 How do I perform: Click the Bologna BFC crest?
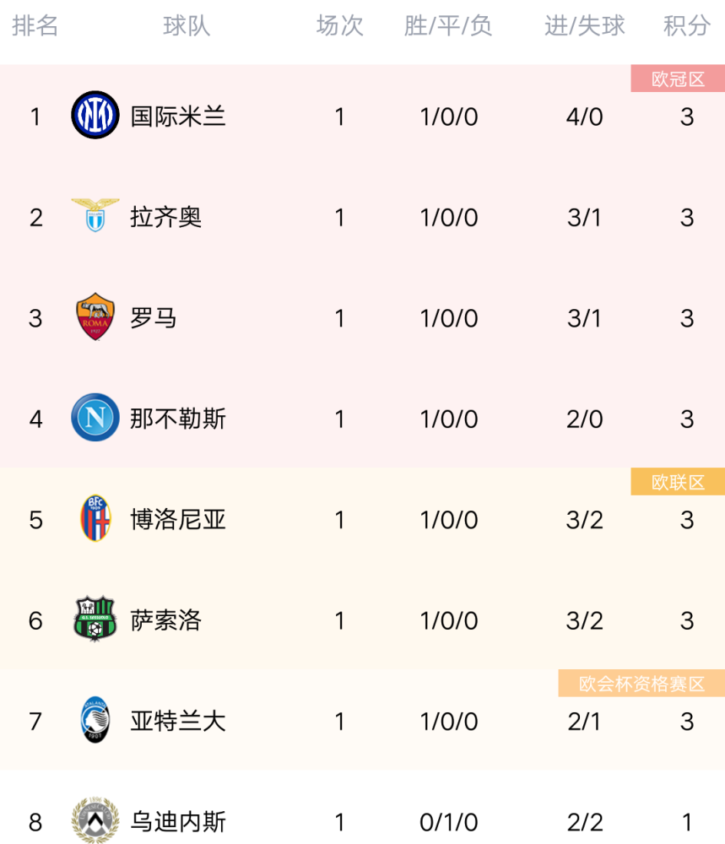point(95,518)
